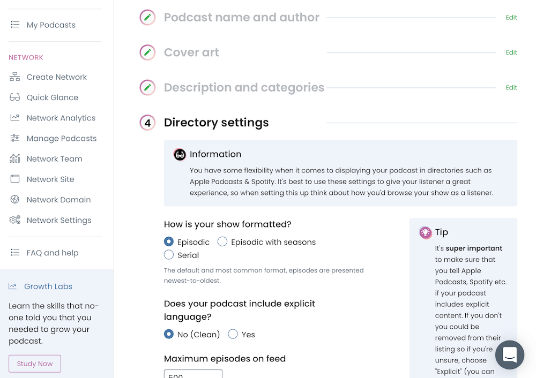Click the Quick Glance glasses icon

tap(14, 97)
